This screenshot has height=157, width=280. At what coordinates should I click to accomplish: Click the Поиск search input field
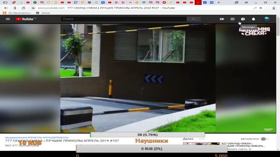124,19
